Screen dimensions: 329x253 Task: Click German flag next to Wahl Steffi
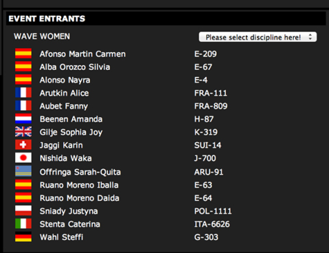point(23,236)
